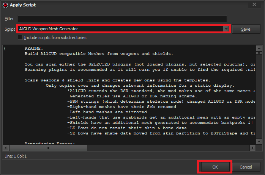Click the Filter input field
The height and width of the screenshot is (175, 265).
pyautogui.click(x=122, y=19)
